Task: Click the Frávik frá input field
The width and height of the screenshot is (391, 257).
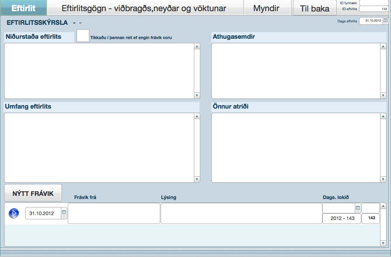Action: [x=114, y=213]
